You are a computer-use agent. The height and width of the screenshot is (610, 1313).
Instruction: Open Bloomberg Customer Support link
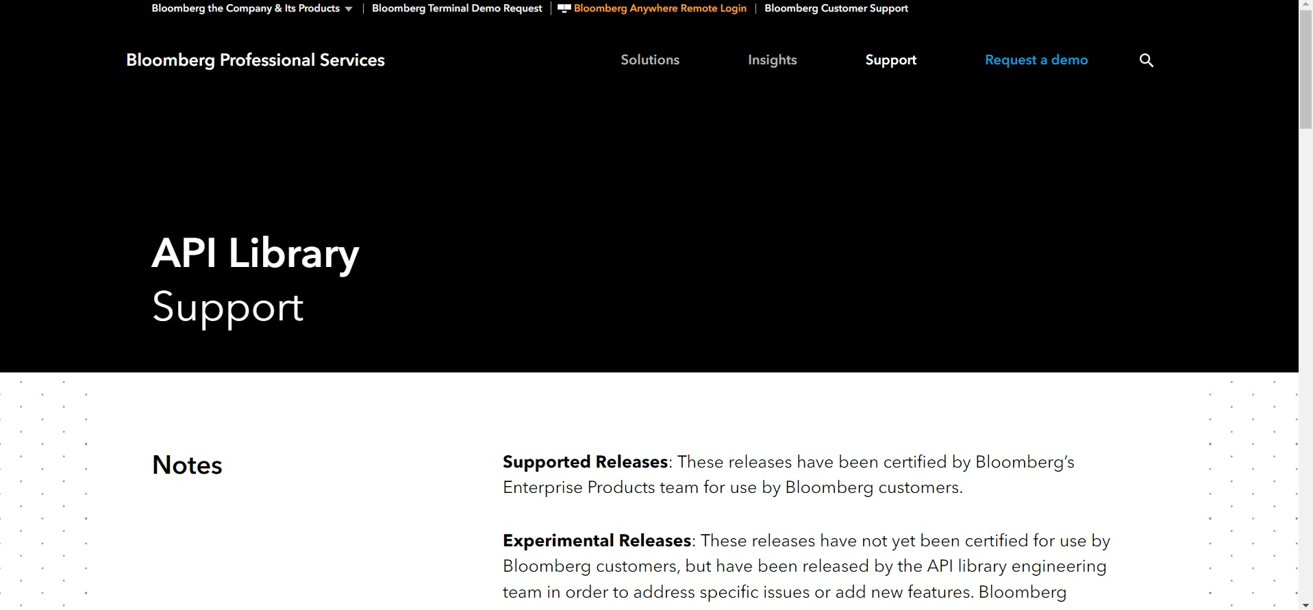tap(836, 8)
